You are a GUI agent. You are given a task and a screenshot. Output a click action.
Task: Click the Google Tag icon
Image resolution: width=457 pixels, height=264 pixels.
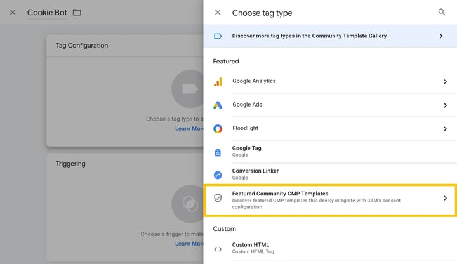point(218,152)
